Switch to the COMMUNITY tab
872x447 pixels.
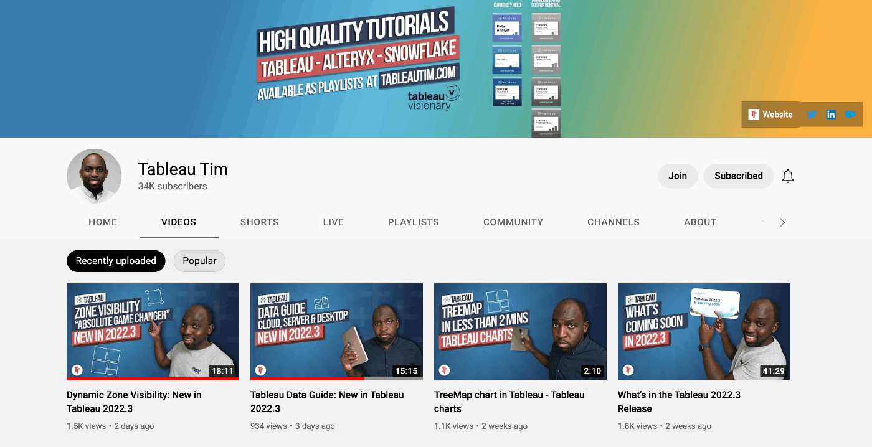point(513,222)
